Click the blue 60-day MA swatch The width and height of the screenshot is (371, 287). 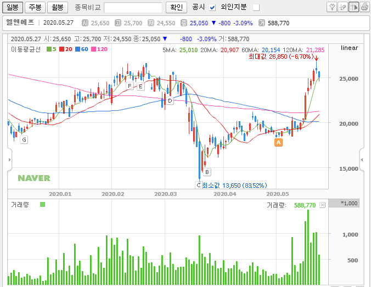coord(77,49)
